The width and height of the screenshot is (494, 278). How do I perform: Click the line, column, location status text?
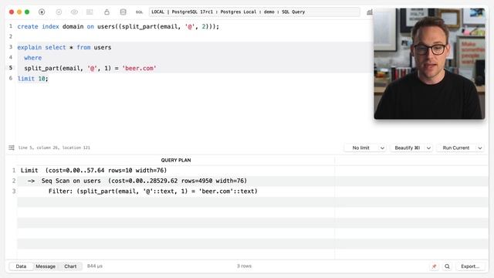[54, 147]
